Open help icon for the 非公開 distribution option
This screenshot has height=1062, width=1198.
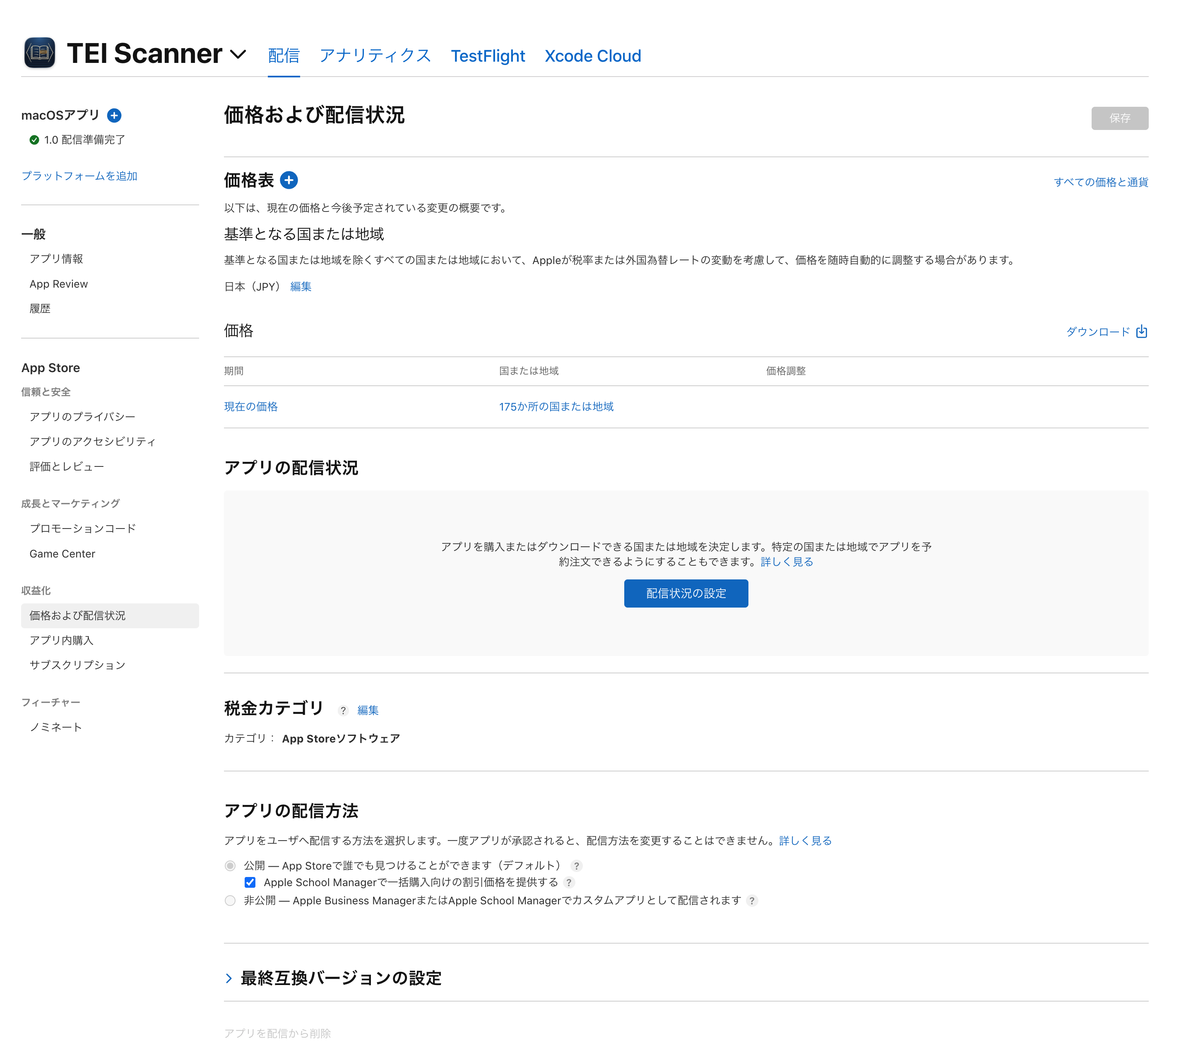pos(752,901)
